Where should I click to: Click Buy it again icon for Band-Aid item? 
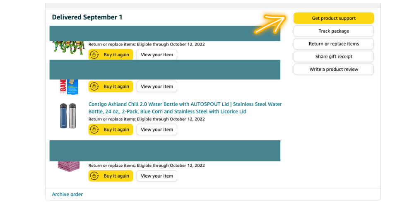(94, 87)
